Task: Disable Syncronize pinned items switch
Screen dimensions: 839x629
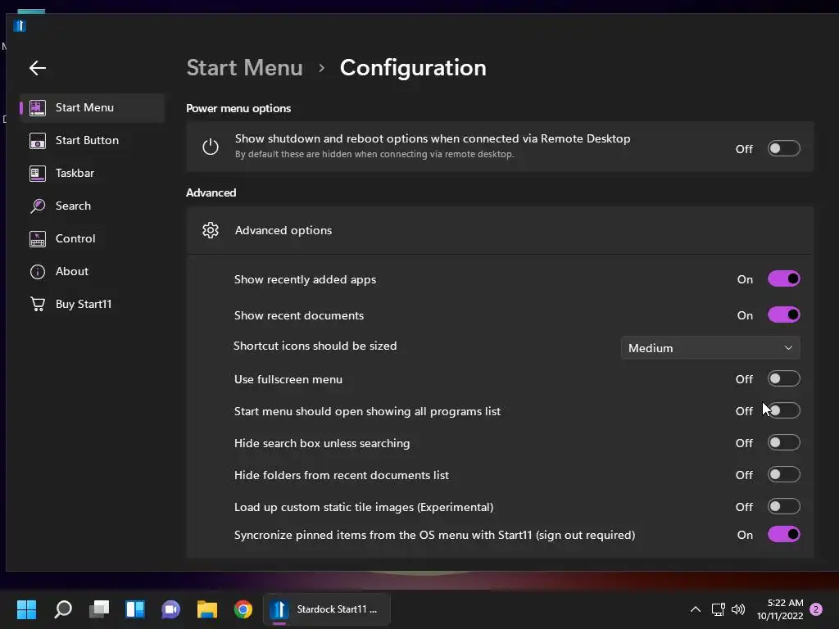Action: click(x=783, y=534)
